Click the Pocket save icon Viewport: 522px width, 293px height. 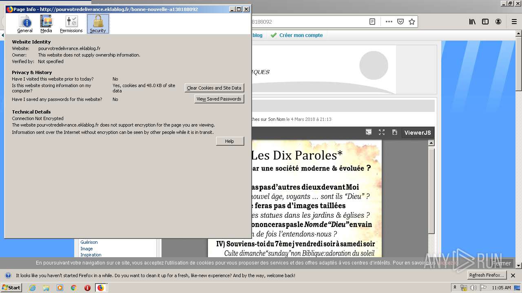point(400,22)
